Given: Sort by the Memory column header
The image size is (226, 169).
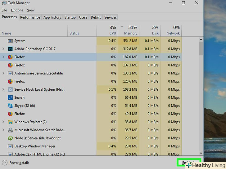Looking at the screenshot, I should pos(129,31).
